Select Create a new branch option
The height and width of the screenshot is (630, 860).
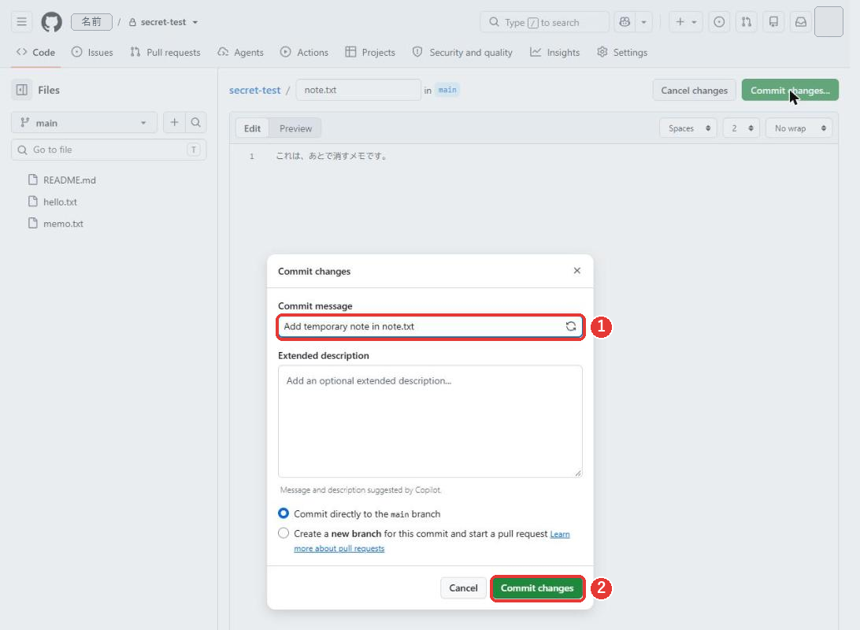[283, 533]
